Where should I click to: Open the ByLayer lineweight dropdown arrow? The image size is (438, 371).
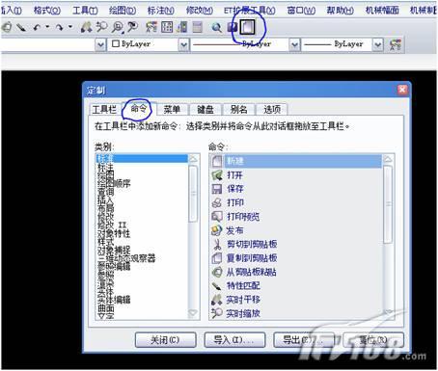pyautogui.click(x=378, y=44)
